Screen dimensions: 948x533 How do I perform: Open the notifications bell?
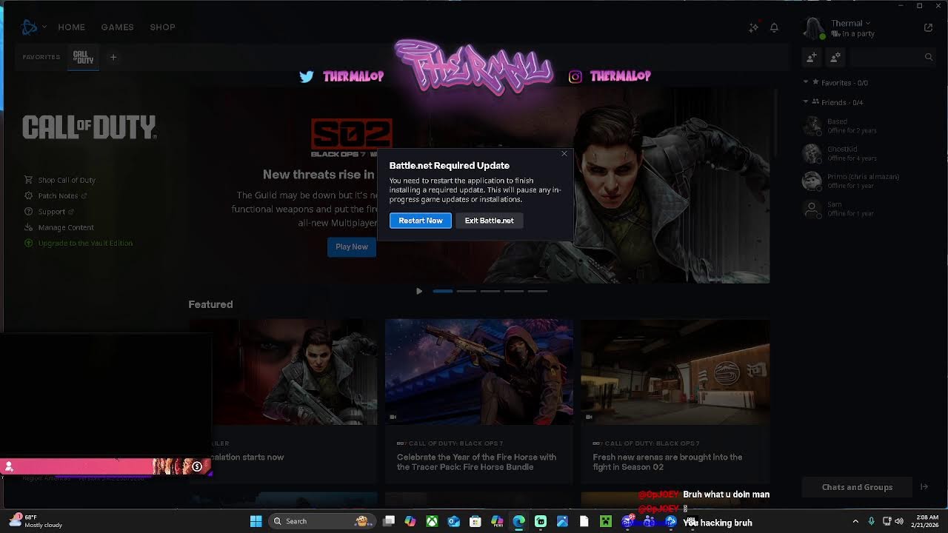pos(774,27)
